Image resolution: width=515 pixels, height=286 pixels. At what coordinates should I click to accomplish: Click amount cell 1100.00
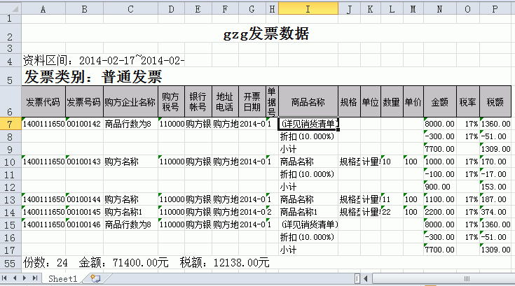[440, 199]
